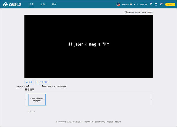This screenshot has width=177, height=127.
Task: Switch to the 分享 tab
Action: (x=43, y=4)
